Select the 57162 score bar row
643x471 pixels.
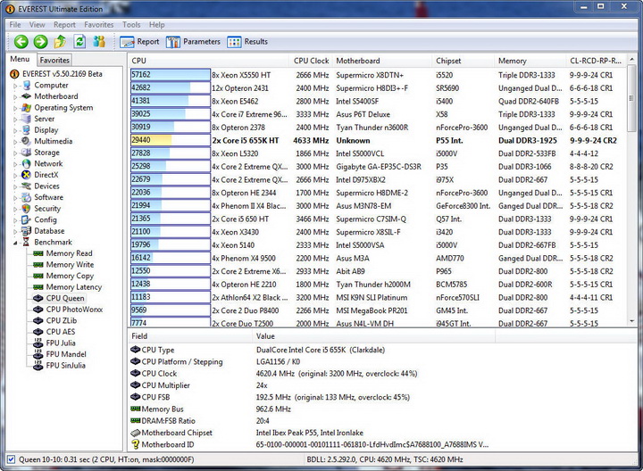(171, 75)
